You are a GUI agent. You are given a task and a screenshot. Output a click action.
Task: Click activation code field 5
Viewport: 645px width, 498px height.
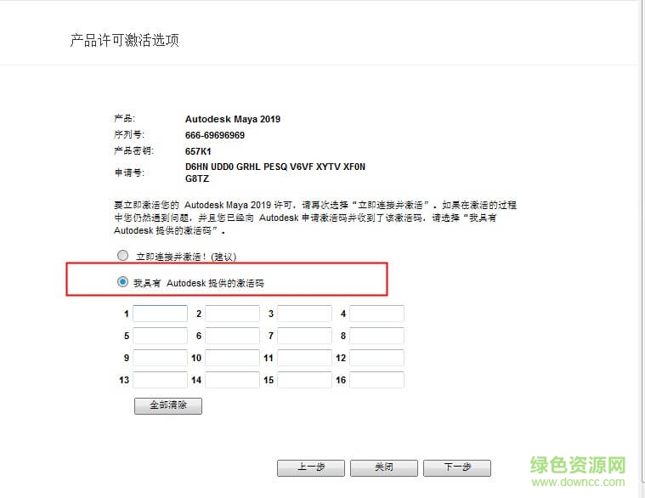160,336
